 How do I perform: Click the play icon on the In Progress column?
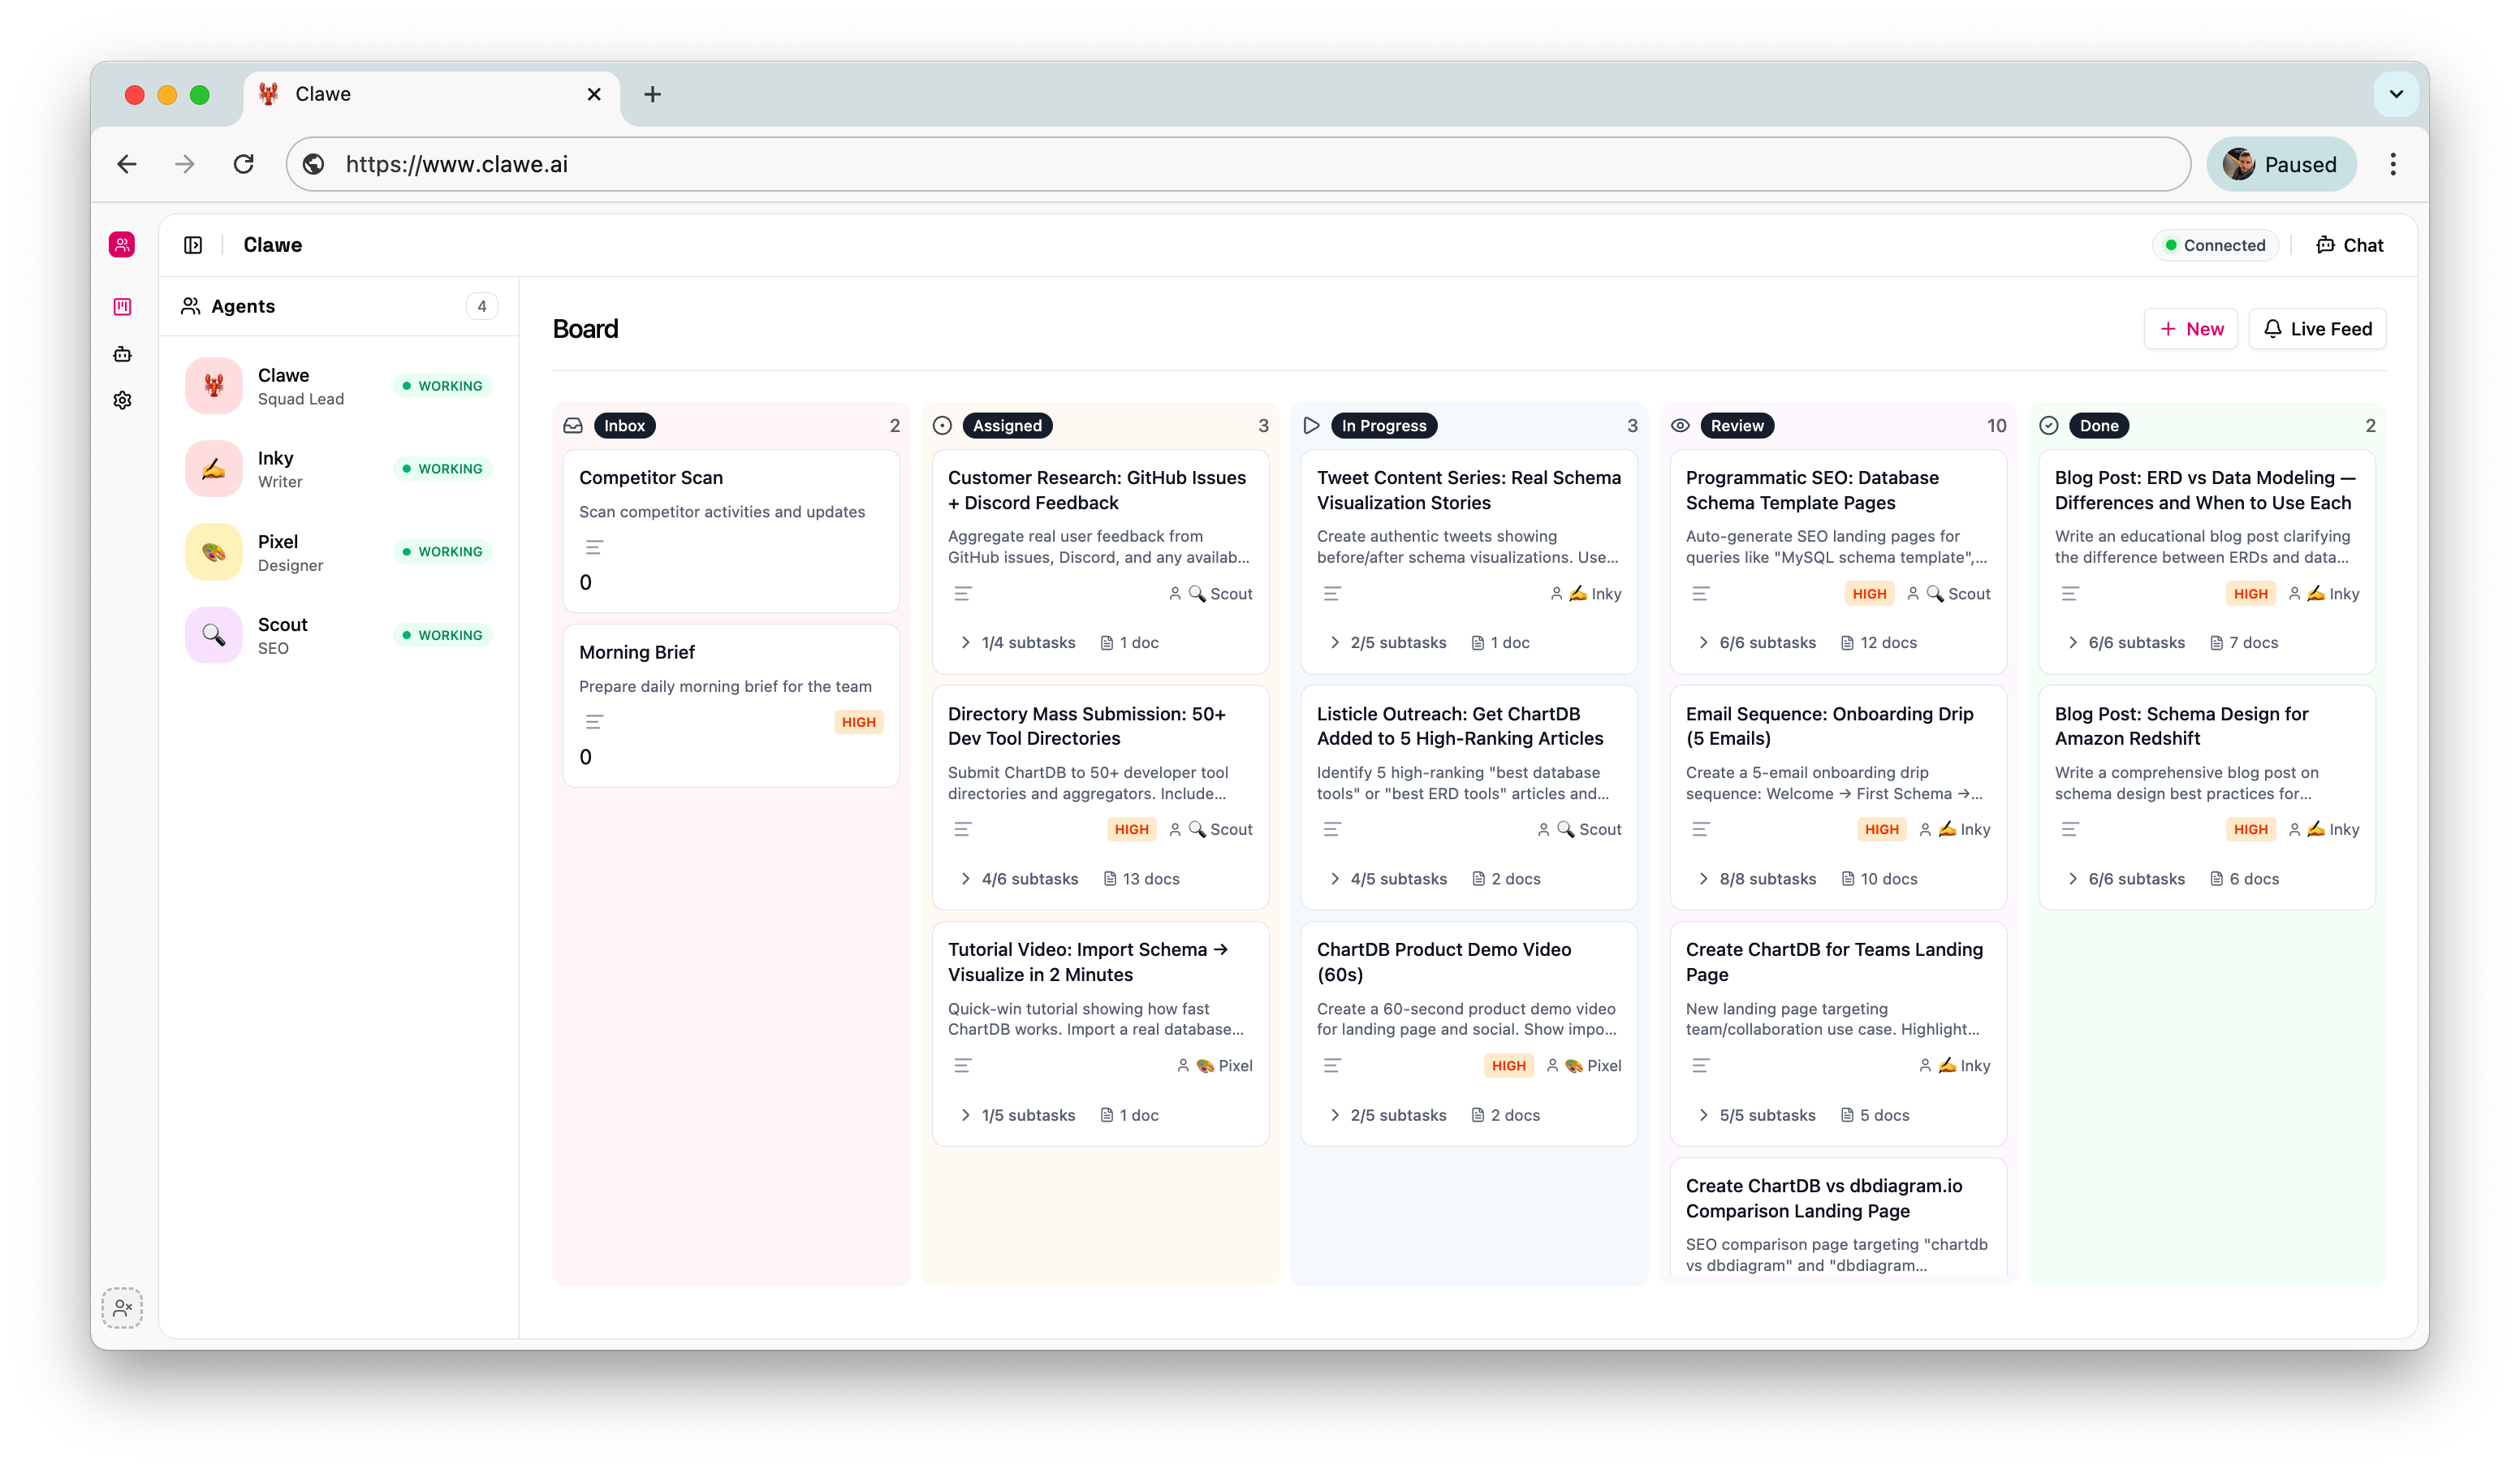(1312, 426)
